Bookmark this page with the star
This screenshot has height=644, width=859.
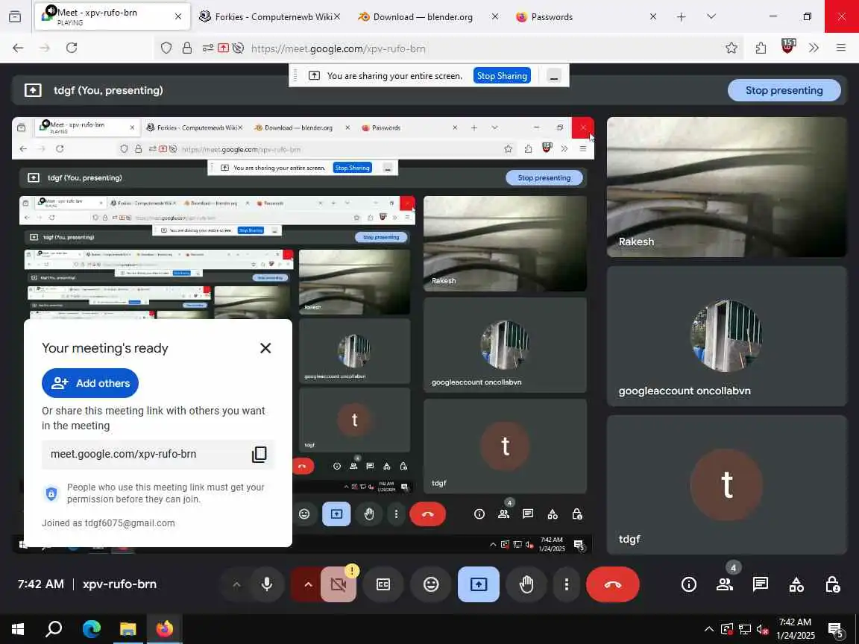[731, 48]
